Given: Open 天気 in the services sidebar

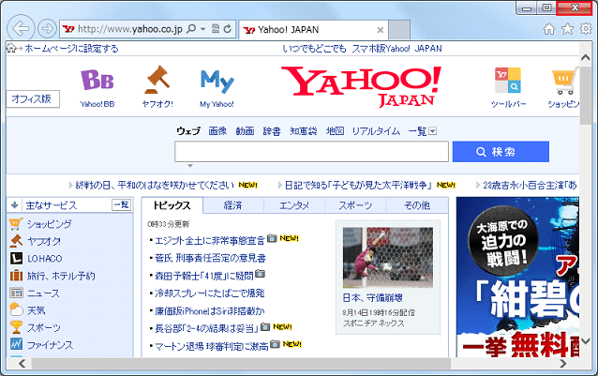Looking at the screenshot, I should click(36, 310).
